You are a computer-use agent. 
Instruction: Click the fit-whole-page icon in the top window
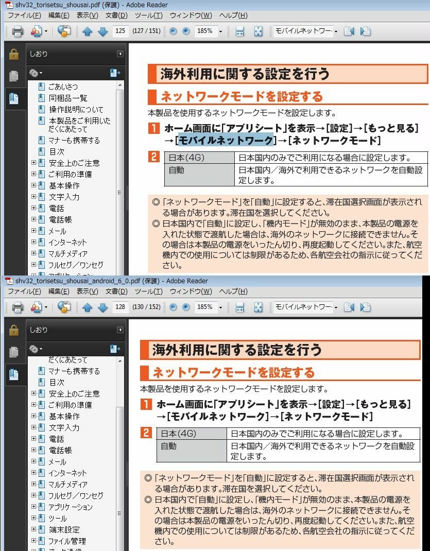(x=258, y=31)
